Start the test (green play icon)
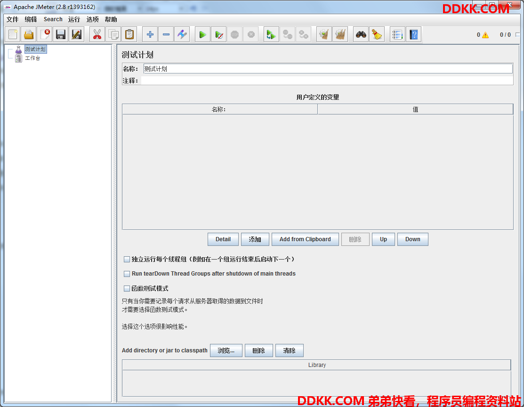This screenshot has height=407, width=524. point(202,34)
